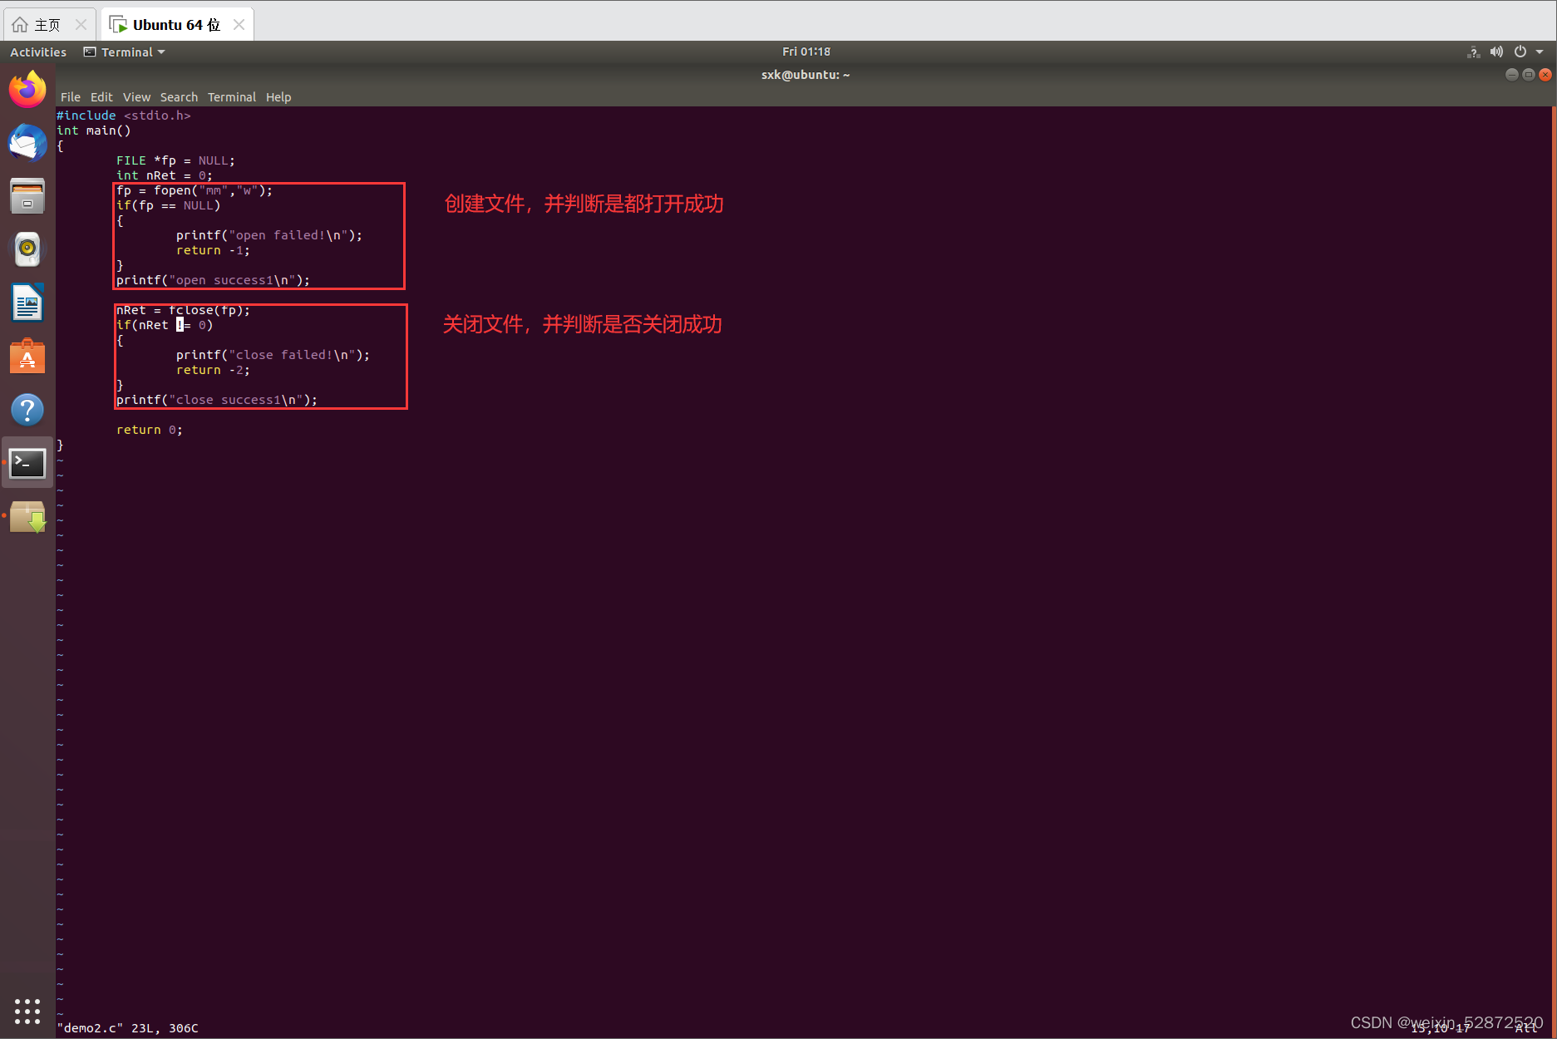Click the sxk@ubuntu: ~ window title
Screen dimensions: 1557x1039
point(806,75)
